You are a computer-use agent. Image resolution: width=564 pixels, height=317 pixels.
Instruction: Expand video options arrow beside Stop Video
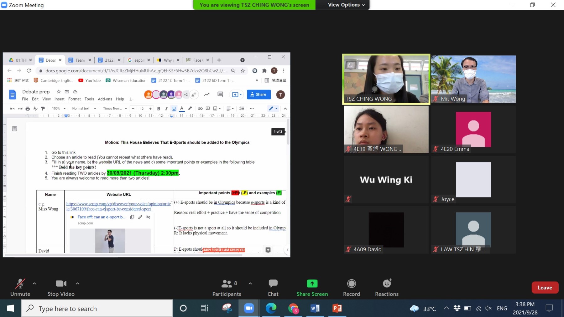(77, 284)
